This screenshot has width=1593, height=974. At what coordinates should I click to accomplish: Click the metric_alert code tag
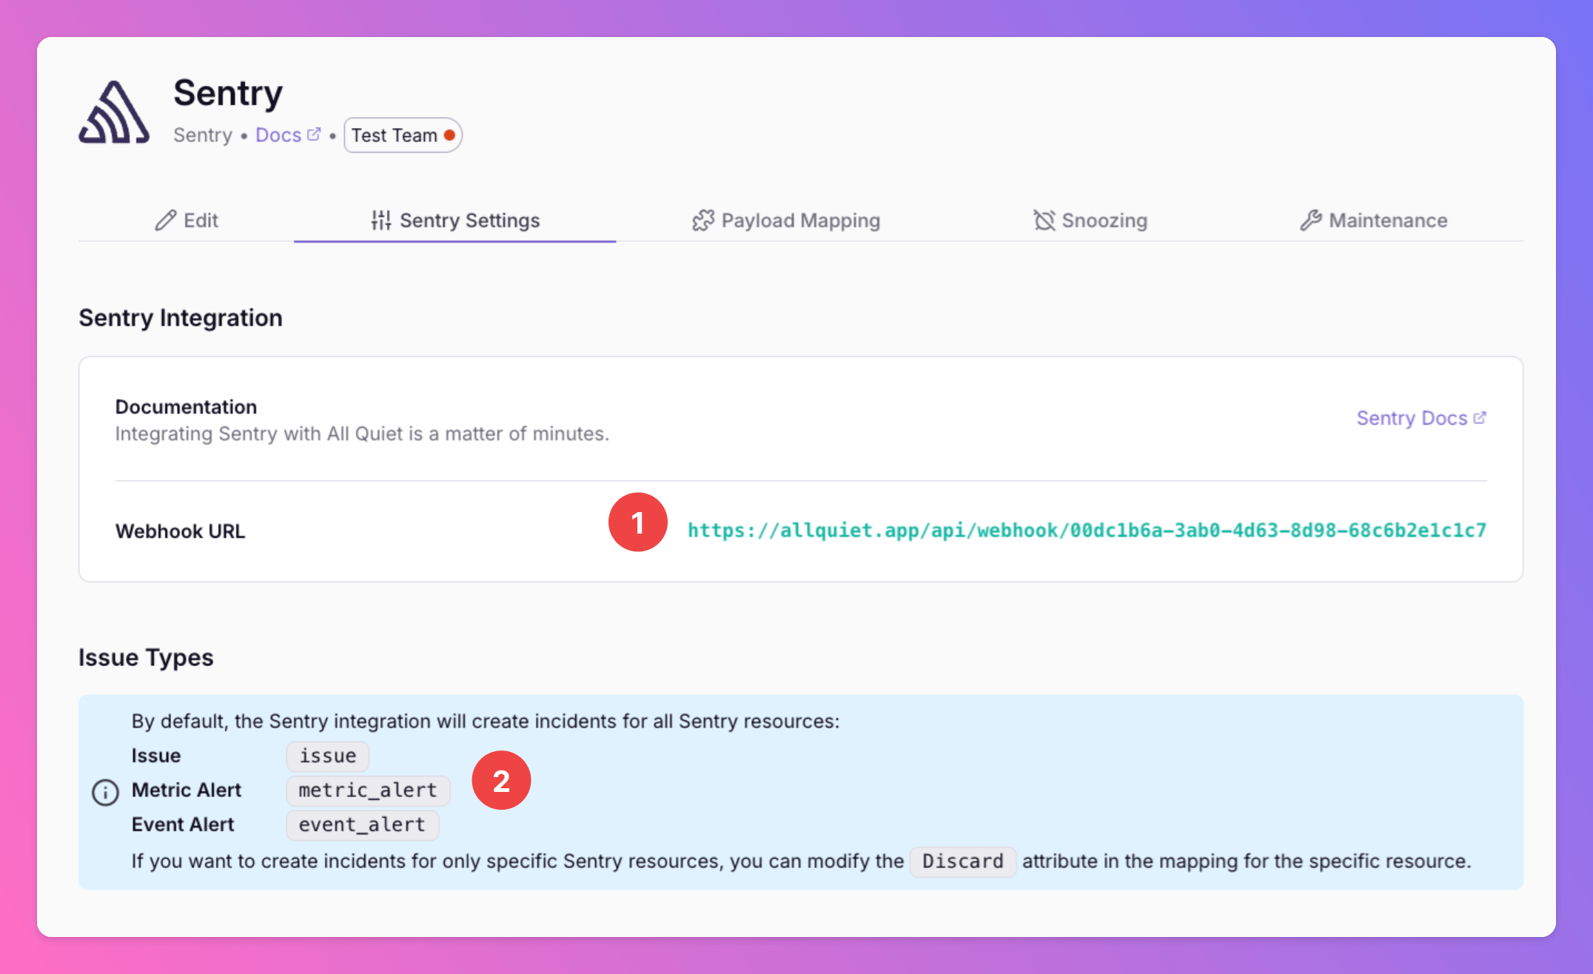pyautogui.click(x=368, y=790)
